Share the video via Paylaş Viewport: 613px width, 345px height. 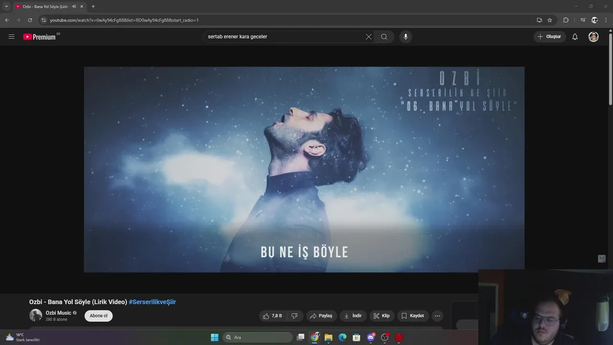pos(321,316)
